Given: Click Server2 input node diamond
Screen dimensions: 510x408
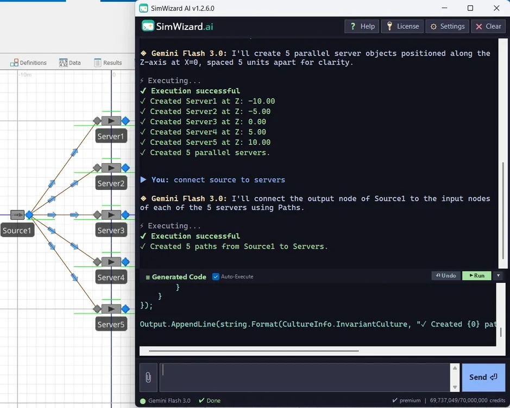Looking at the screenshot, I should [97, 168].
